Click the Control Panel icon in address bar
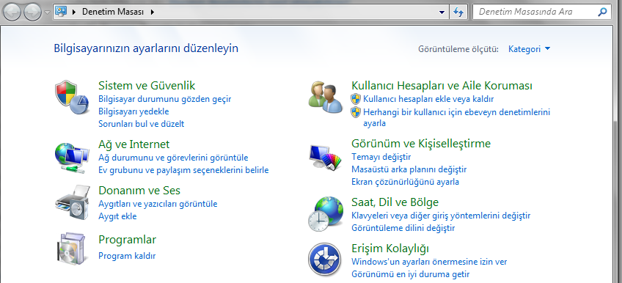Image resolution: width=622 pixels, height=283 pixels. 61,12
